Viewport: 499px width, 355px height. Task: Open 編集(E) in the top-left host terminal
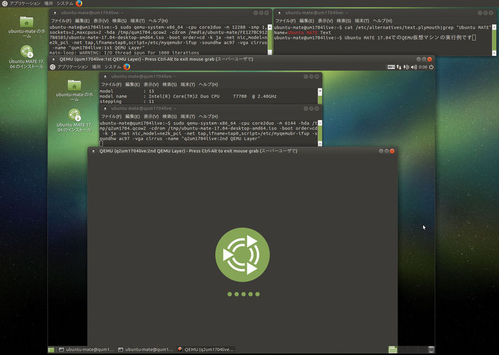click(82, 21)
